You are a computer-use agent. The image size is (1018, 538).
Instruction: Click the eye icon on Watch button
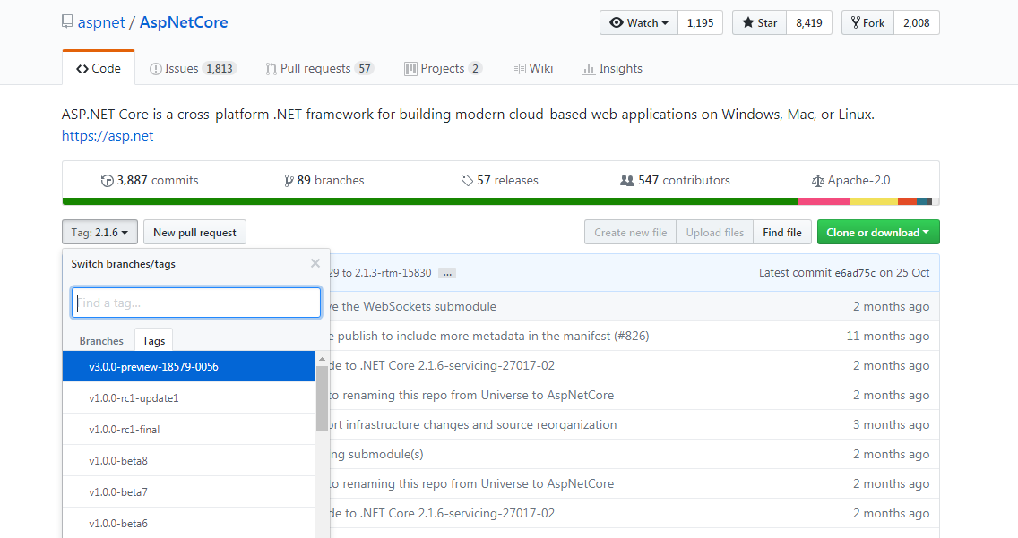(x=617, y=22)
